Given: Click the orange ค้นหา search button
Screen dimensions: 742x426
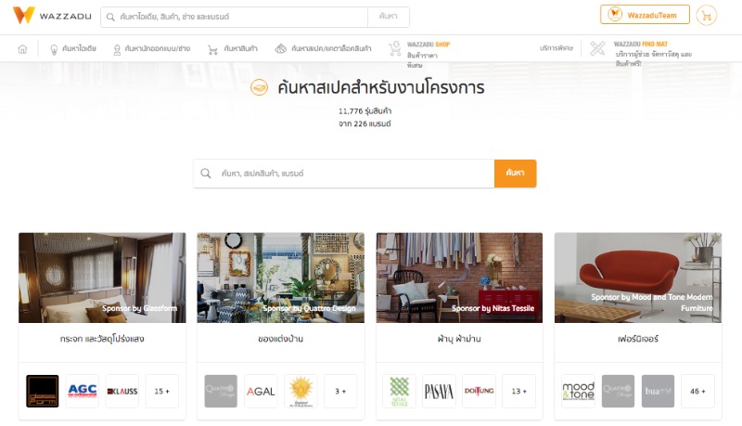Looking at the screenshot, I should [516, 174].
